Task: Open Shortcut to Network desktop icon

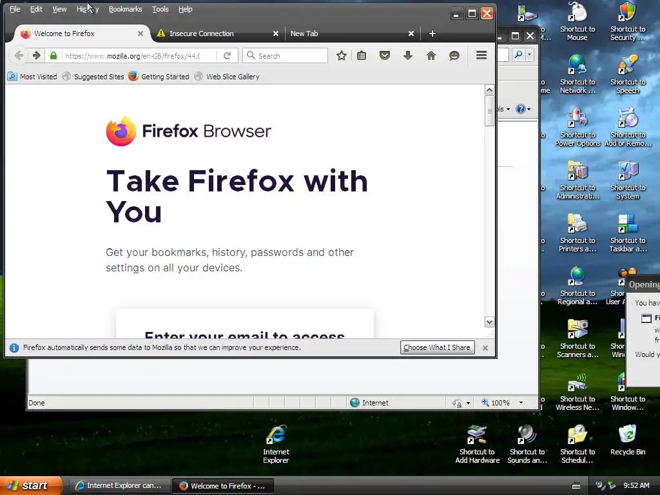Action: pyautogui.click(x=577, y=74)
